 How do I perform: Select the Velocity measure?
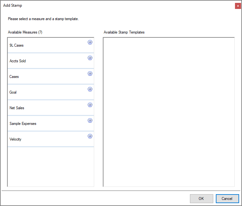[x=51, y=139]
